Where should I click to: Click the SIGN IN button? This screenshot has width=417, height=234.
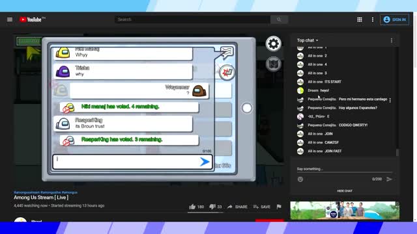coord(395,19)
